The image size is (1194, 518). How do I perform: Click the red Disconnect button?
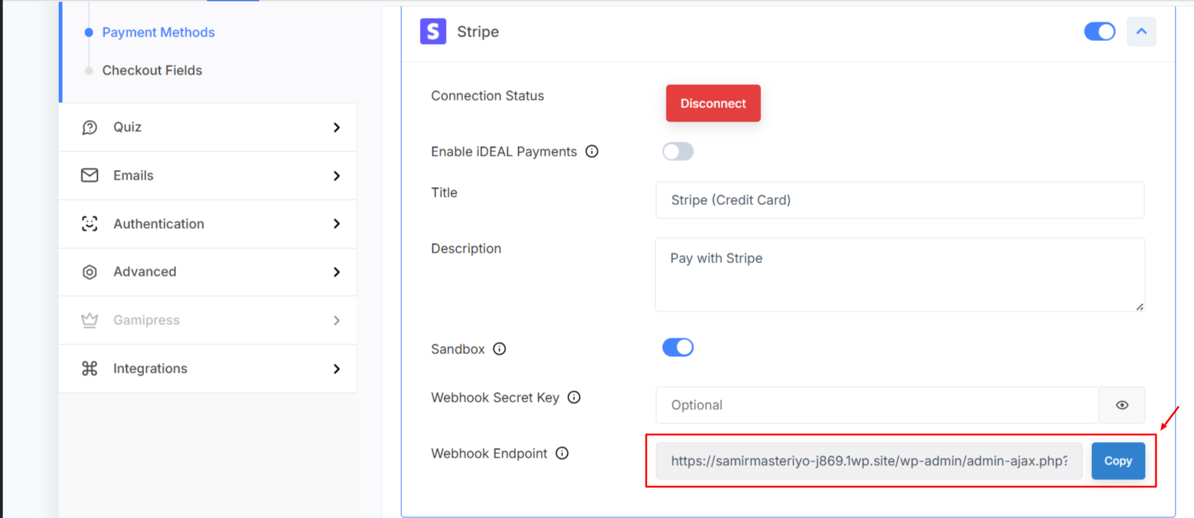(713, 103)
